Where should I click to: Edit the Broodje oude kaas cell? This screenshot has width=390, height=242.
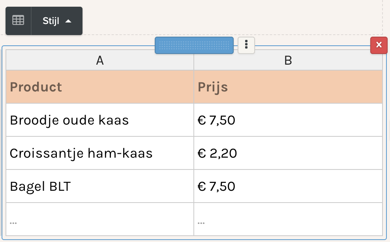[100, 120]
